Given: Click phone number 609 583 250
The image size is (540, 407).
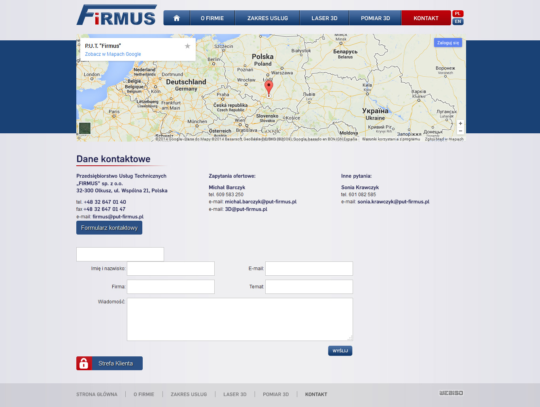Looking at the screenshot, I should point(230,195).
